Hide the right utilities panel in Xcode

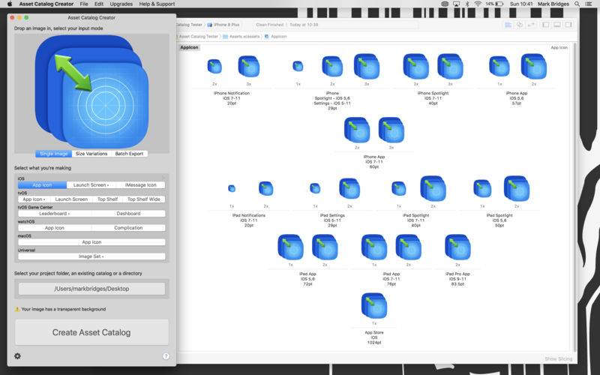568,25
